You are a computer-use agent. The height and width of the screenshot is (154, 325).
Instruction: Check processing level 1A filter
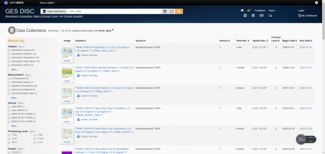click(9, 139)
